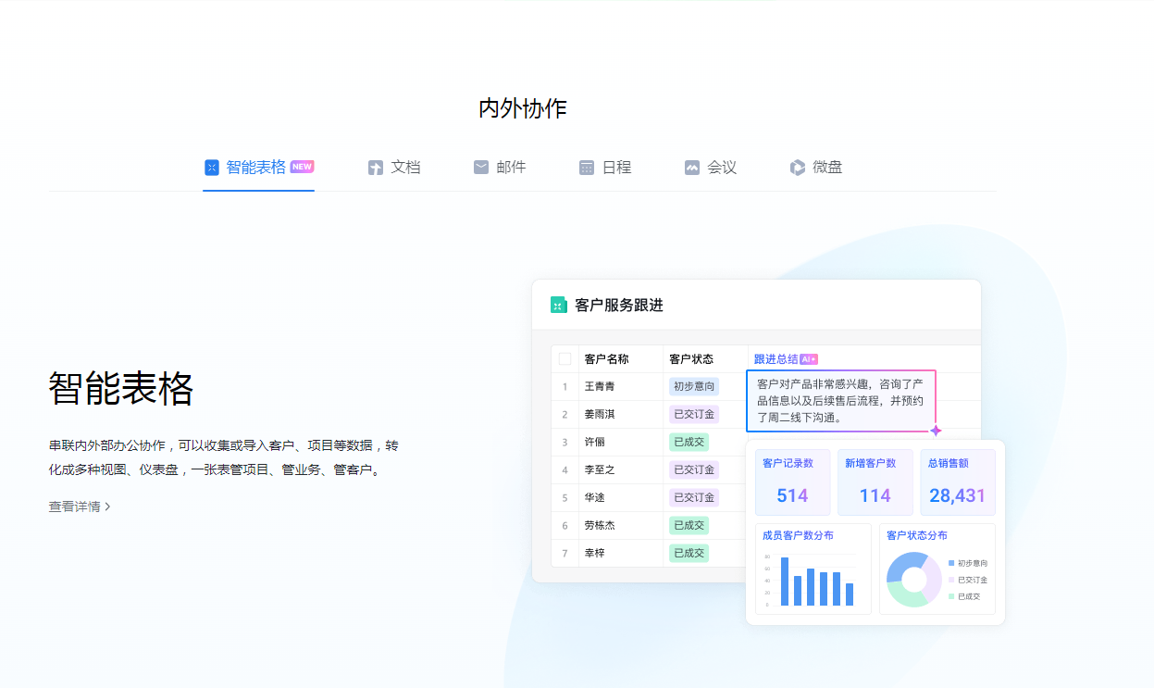Click the 文档 document icon
1154x688 pixels.
point(376,167)
